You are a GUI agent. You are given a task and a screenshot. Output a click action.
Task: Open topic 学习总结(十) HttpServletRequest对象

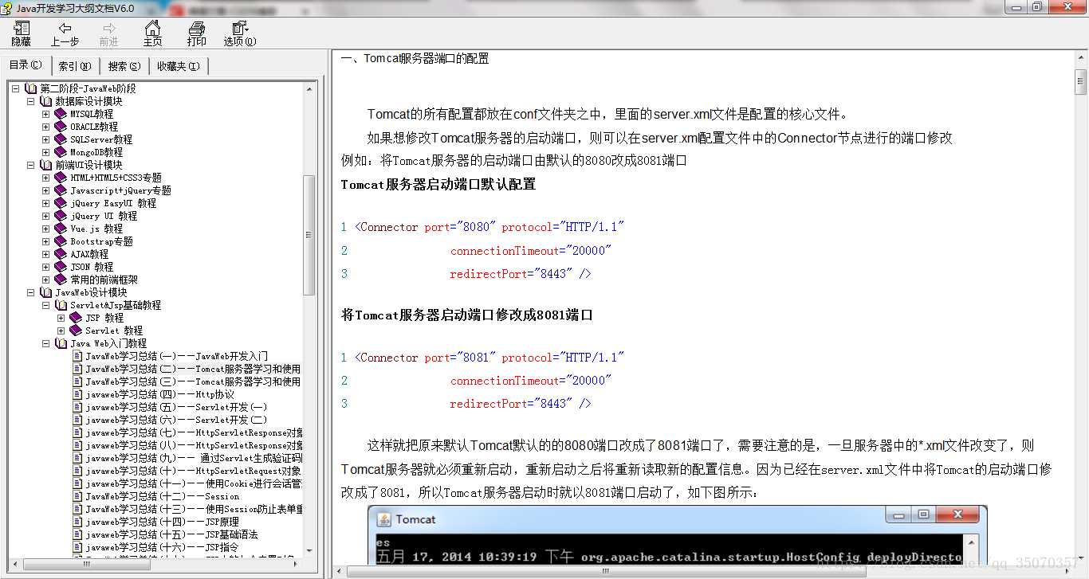pyautogui.click(x=194, y=471)
